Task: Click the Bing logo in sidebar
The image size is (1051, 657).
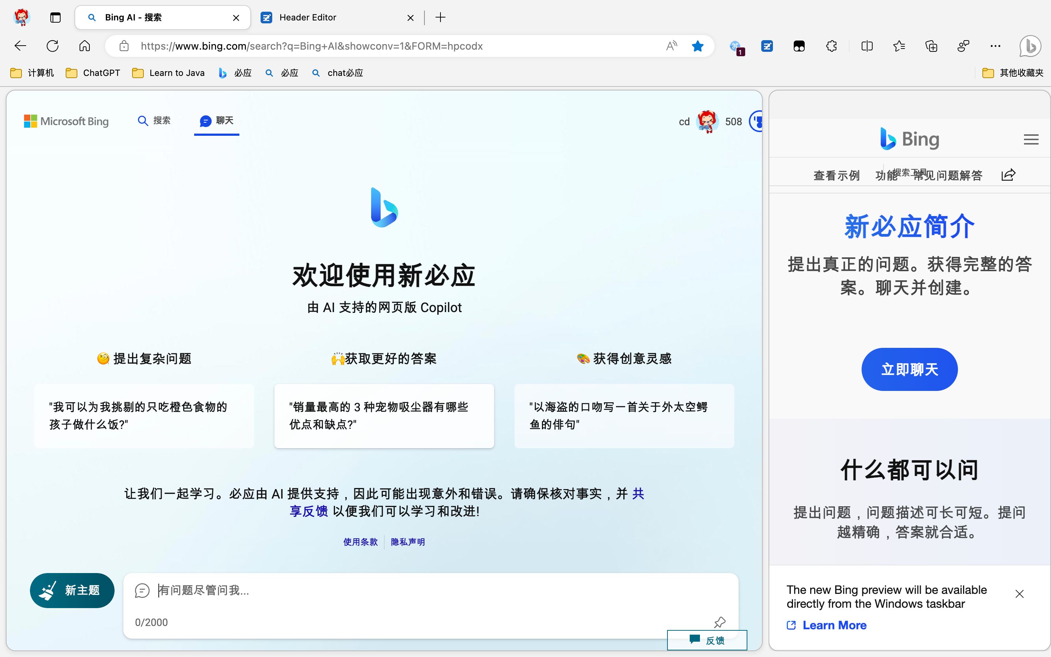Action: pyautogui.click(x=909, y=139)
